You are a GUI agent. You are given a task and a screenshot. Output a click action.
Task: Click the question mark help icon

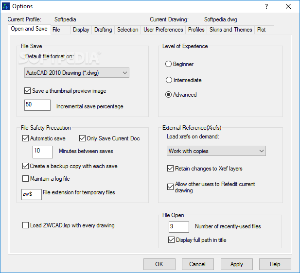(x=266, y=6)
